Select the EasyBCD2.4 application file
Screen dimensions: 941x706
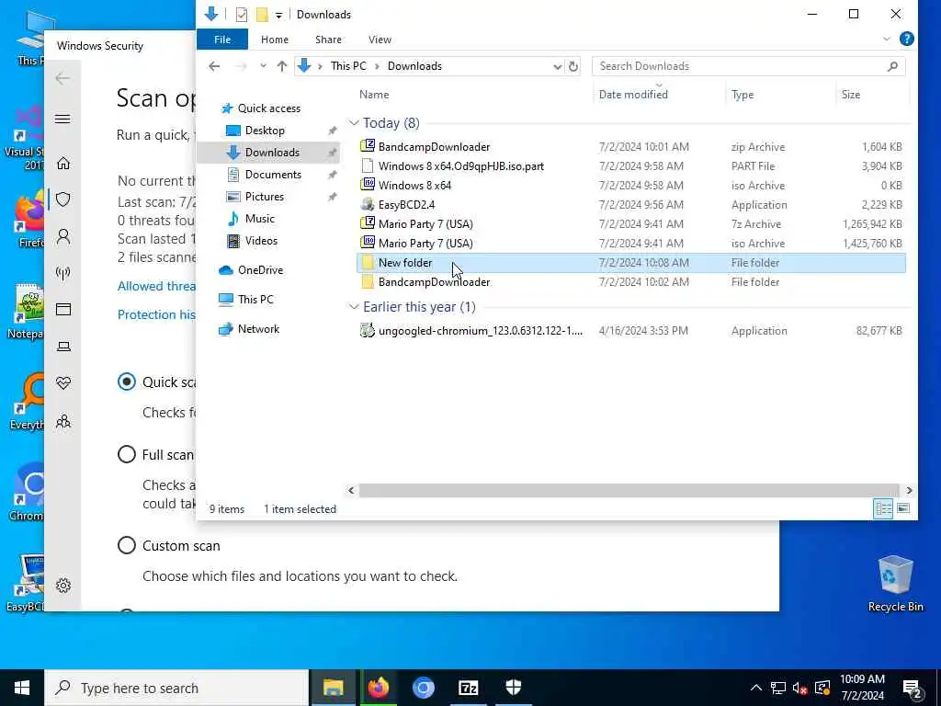(631, 205)
